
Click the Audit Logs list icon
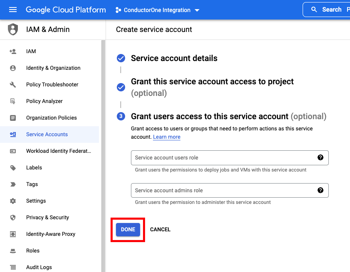coord(13,267)
